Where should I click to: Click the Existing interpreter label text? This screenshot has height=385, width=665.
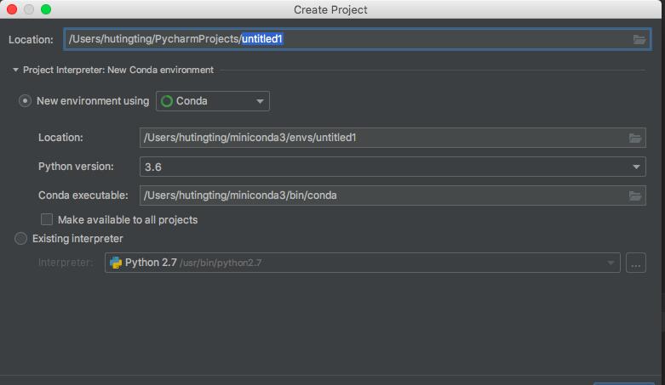pos(77,239)
